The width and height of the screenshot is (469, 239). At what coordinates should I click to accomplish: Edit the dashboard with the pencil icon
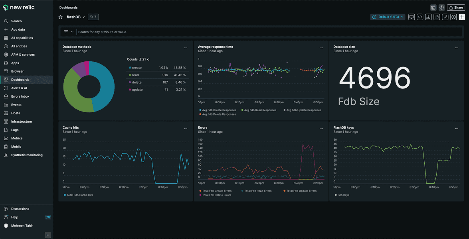click(x=445, y=17)
